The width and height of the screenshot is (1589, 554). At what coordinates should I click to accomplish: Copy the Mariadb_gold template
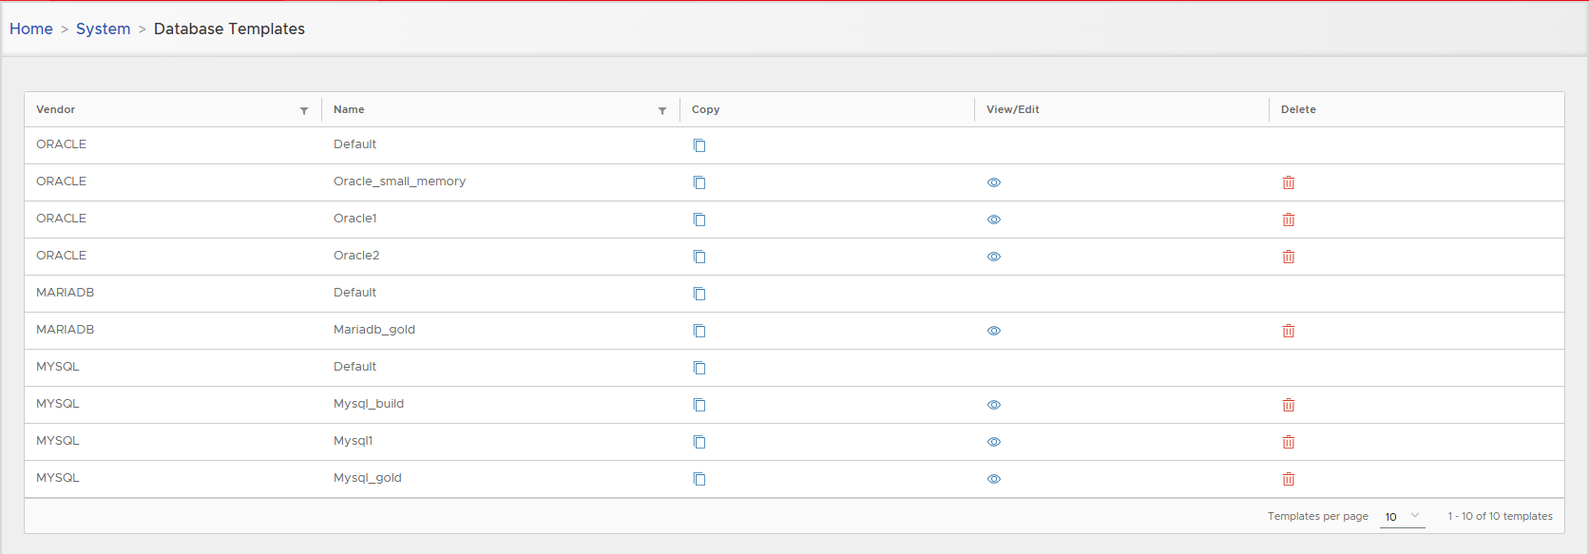pyautogui.click(x=699, y=331)
